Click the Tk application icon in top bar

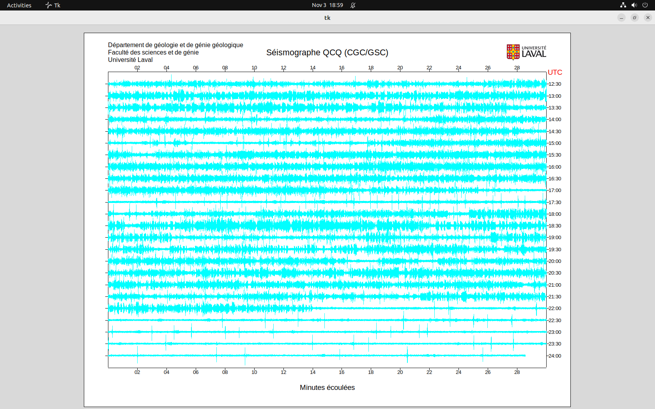click(x=49, y=5)
